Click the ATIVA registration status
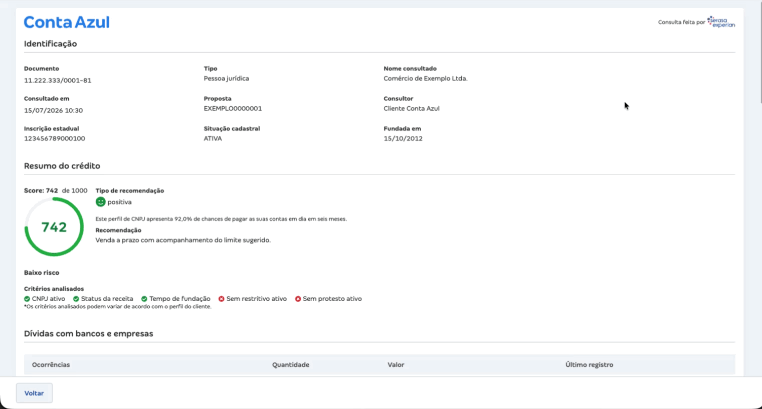 pyautogui.click(x=213, y=138)
